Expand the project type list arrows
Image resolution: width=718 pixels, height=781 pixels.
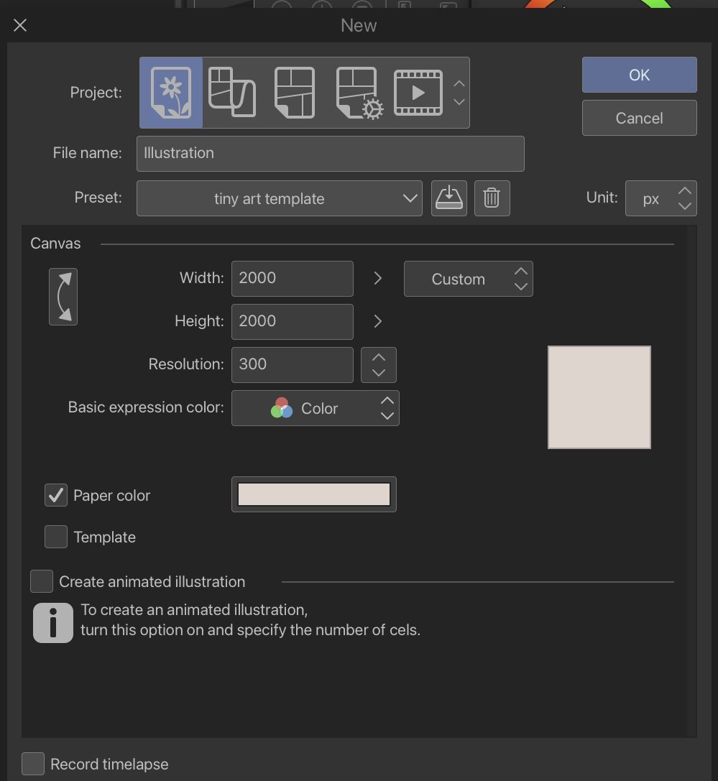click(459, 93)
